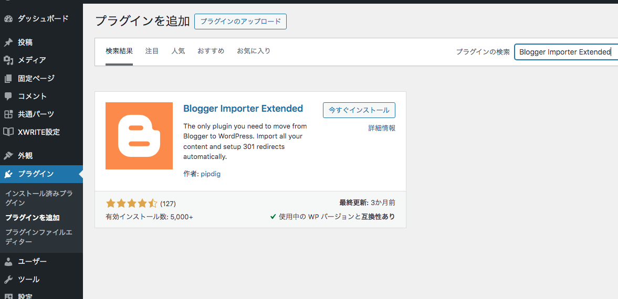This screenshot has width=618, height=299.
Task: Select プラグインを追加 submenu item
Action: click(x=33, y=218)
